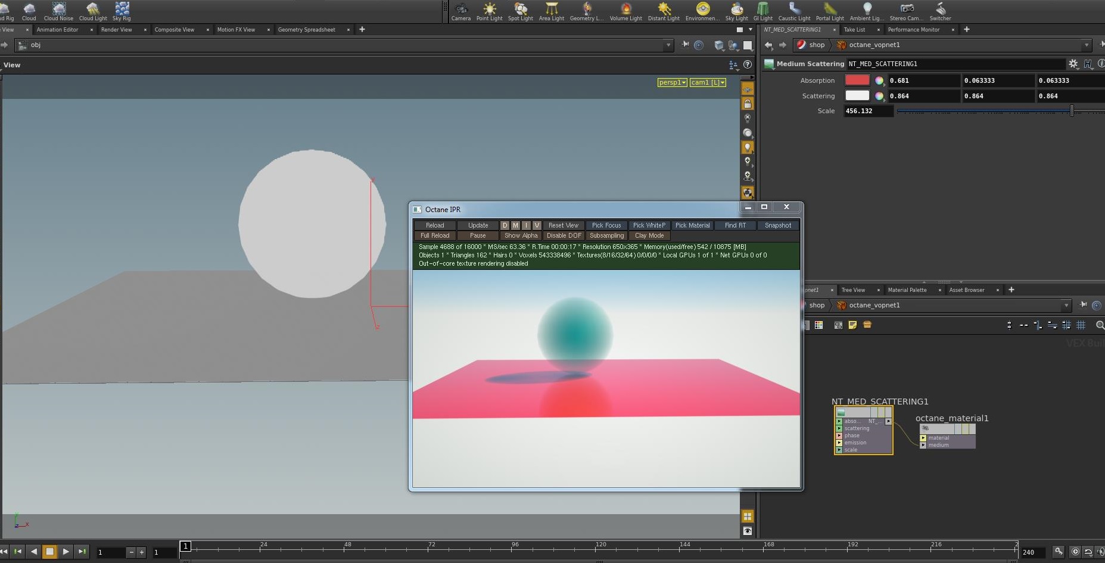Select the Point Light shelf tool
The image size is (1105, 563).
click(x=489, y=11)
